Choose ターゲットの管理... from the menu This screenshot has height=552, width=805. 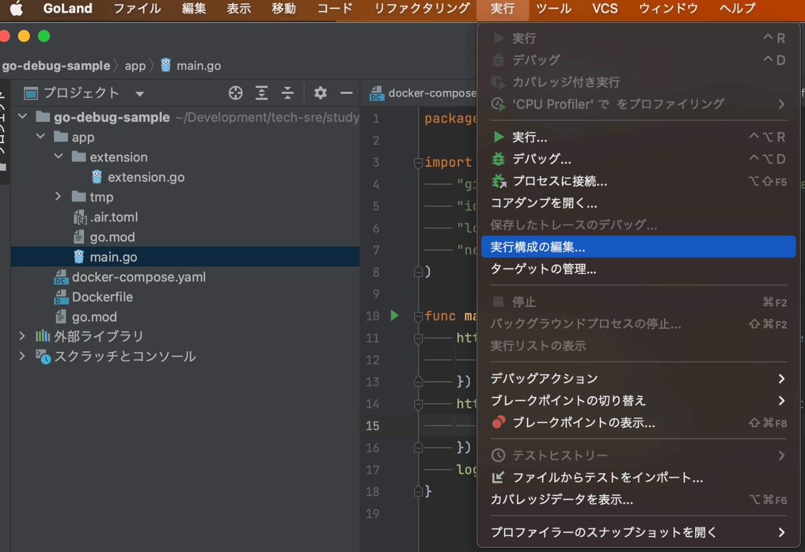[x=638, y=269]
